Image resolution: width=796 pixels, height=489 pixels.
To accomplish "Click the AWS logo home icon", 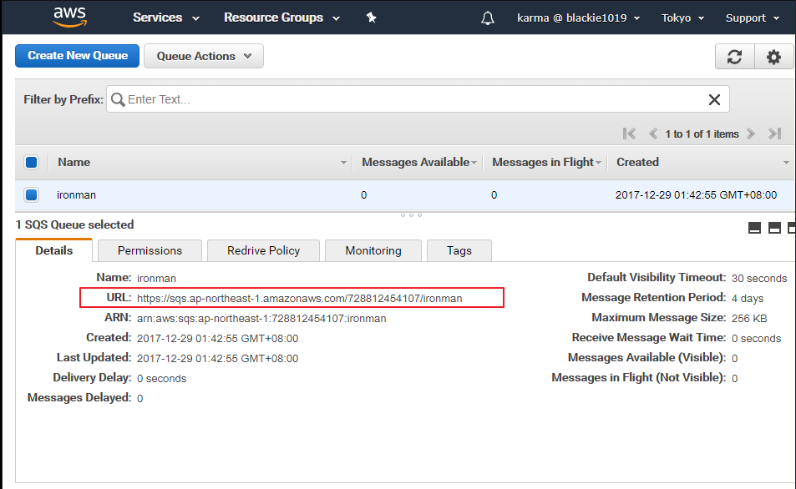I will coord(70,18).
